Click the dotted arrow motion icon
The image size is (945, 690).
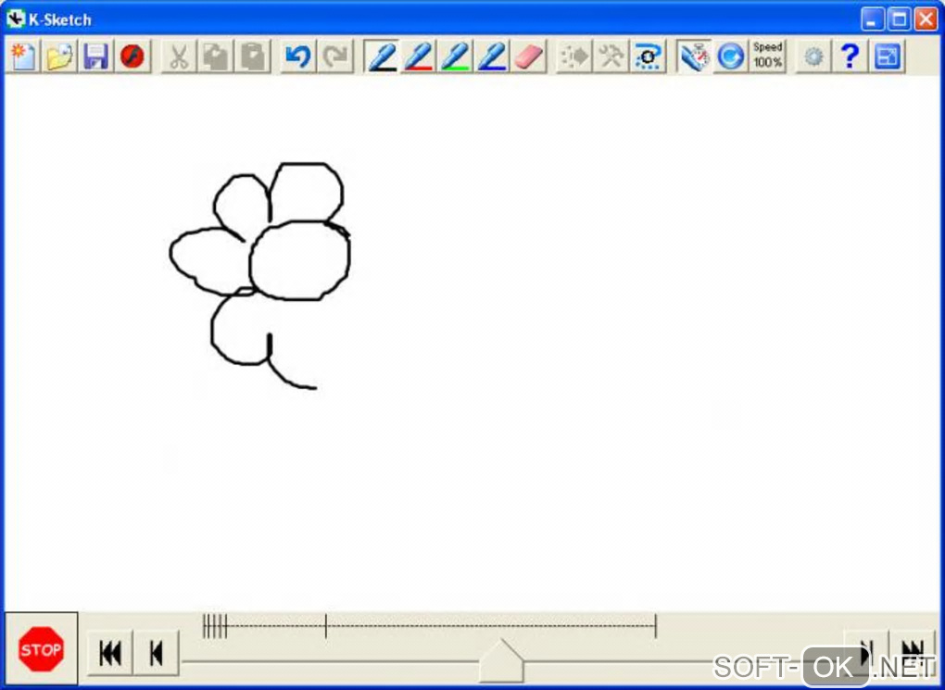(573, 57)
